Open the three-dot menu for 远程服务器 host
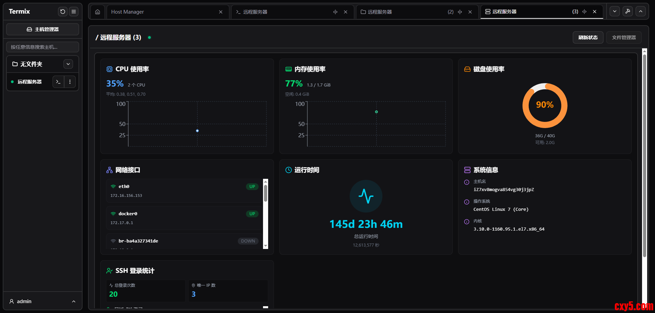The image size is (655, 313). point(70,82)
